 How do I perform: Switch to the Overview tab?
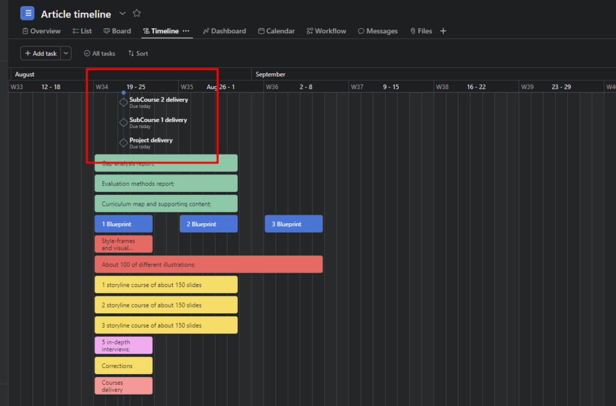click(42, 31)
